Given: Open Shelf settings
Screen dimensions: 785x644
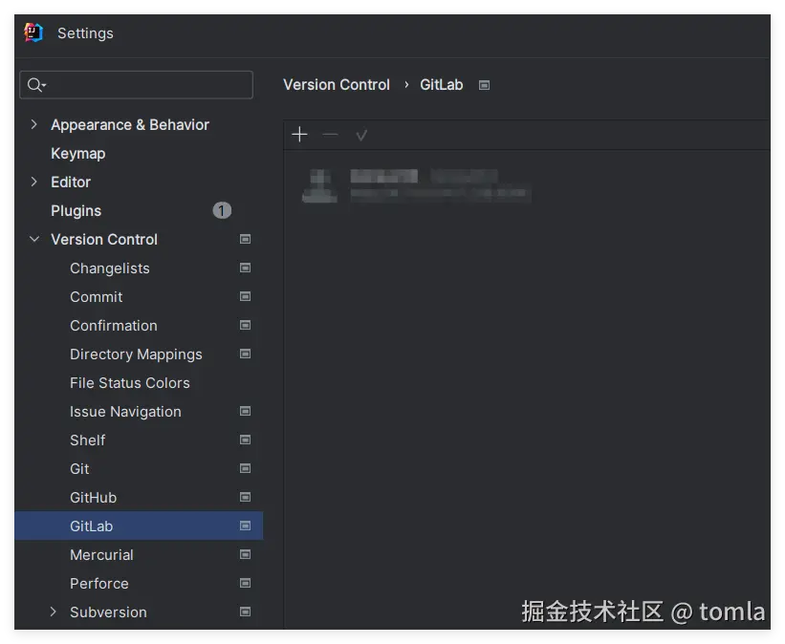Looking at the screenshot, I should [x=88, y=440].
